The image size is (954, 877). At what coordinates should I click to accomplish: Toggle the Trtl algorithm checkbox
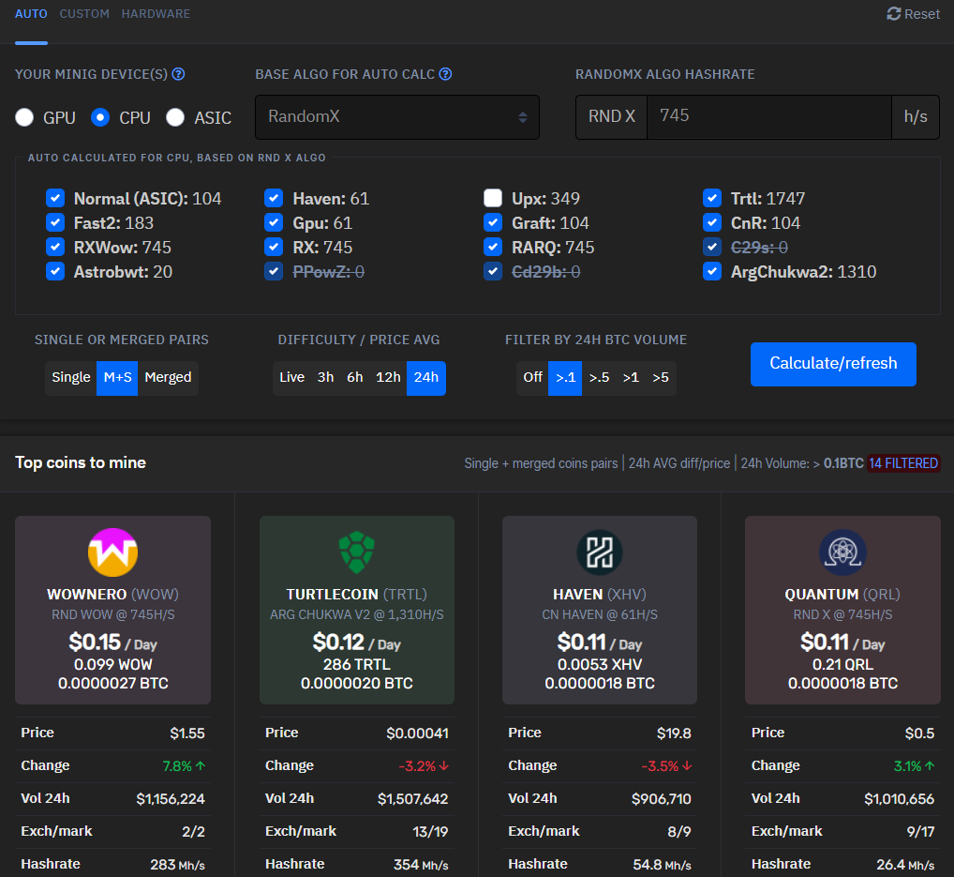click(712, 198)
